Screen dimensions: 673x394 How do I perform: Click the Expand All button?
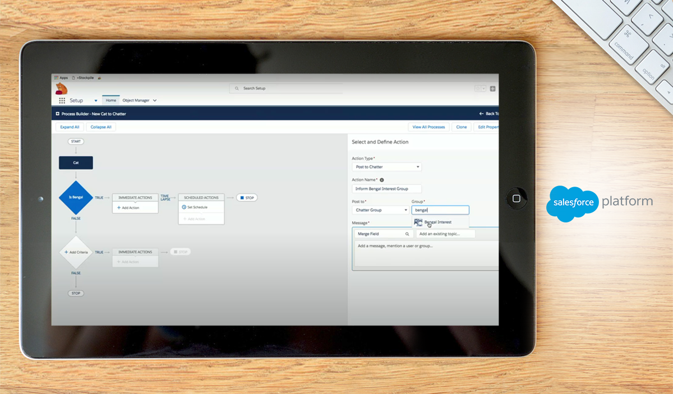70,127
